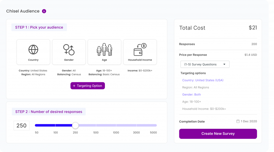
Task: Click the 250 responses number field
Action: [21, 126]
